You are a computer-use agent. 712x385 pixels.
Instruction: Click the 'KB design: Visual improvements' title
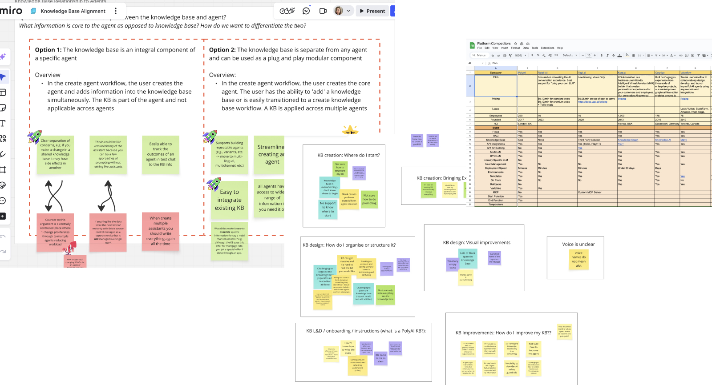pyautogui.click(x=477, y=242)
